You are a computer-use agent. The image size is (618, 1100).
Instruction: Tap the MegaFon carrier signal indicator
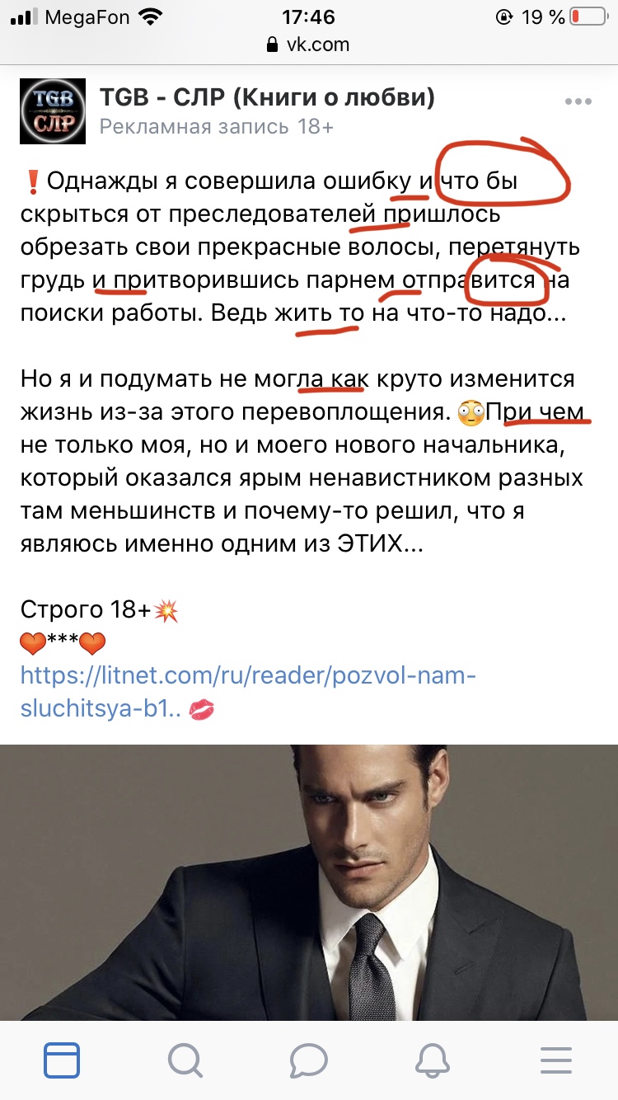click(x=64, y=16)
